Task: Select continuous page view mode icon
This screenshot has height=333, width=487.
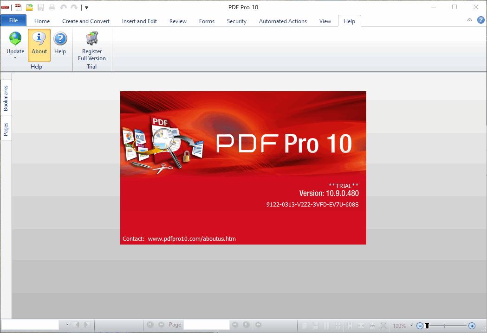Action: pos(316,326)
